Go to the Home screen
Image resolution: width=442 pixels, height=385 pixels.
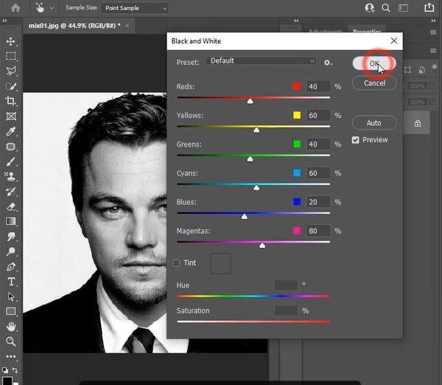pyautogui.click(x=15, y=7)
